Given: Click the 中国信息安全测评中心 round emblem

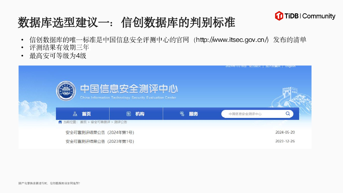Looking at the screenshot, I should pos(66,90).
